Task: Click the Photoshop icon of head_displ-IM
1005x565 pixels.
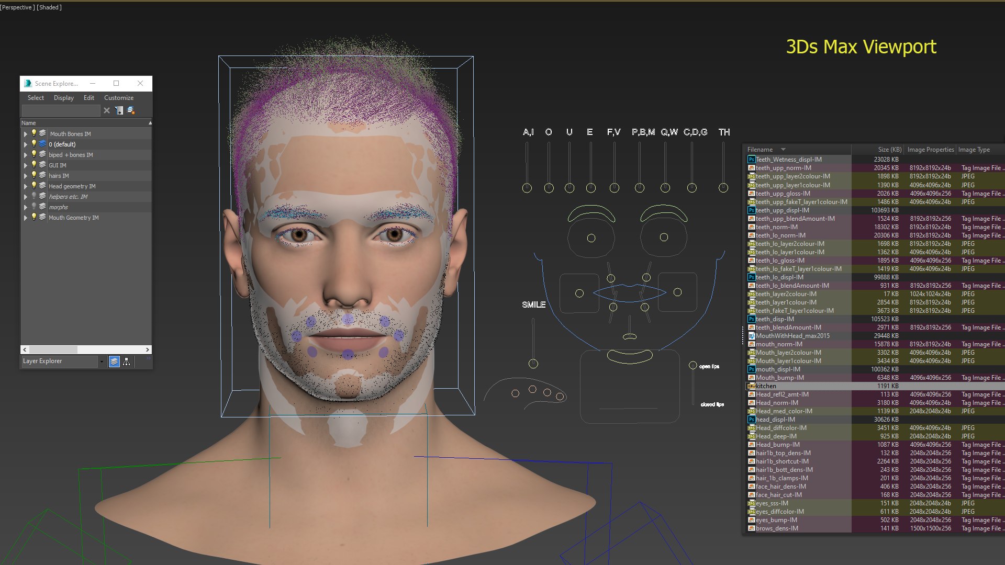Action: (x=751, y=420)
